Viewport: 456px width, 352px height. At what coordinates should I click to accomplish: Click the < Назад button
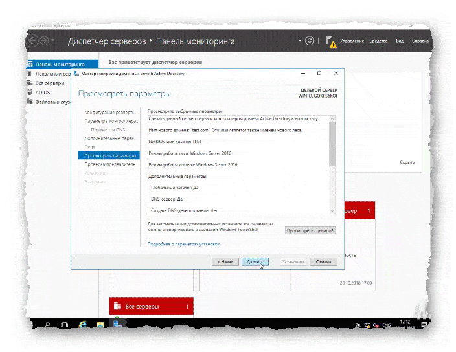(225, 262)
